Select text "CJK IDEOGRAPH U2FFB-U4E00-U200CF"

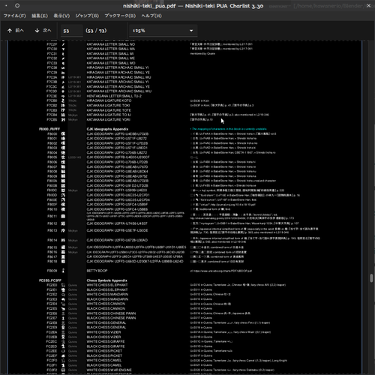coord(118,157)
